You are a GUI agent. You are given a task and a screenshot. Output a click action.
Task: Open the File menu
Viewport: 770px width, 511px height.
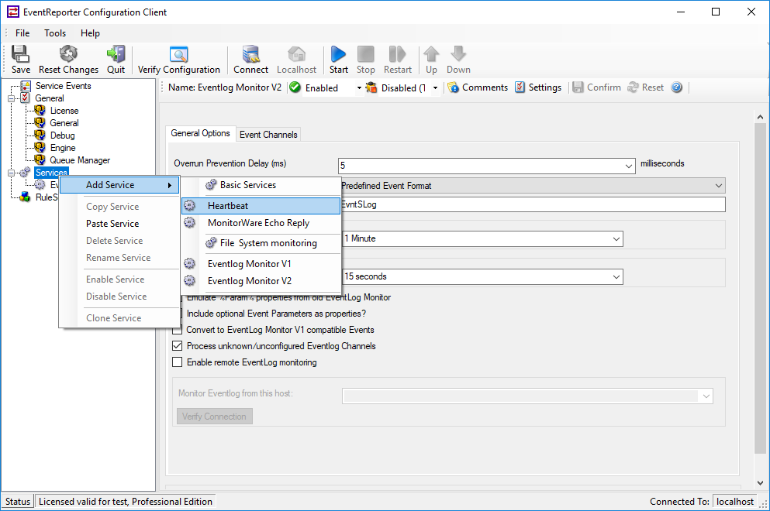click(x=22, y=33)
